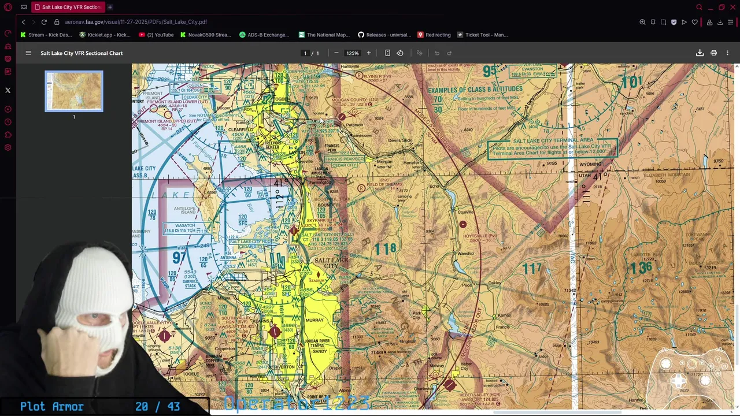Screen dimensions: 740x416
Task: Open the Kicklet.app bookmark
Action: click(x=105, y=35)
